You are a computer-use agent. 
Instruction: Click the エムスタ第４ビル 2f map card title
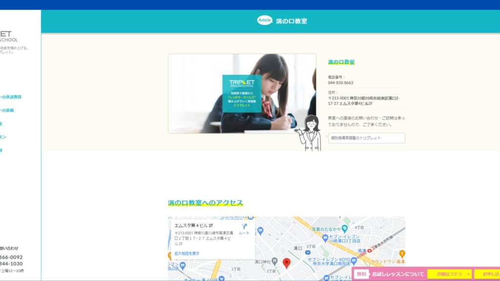tap(193, 225)
